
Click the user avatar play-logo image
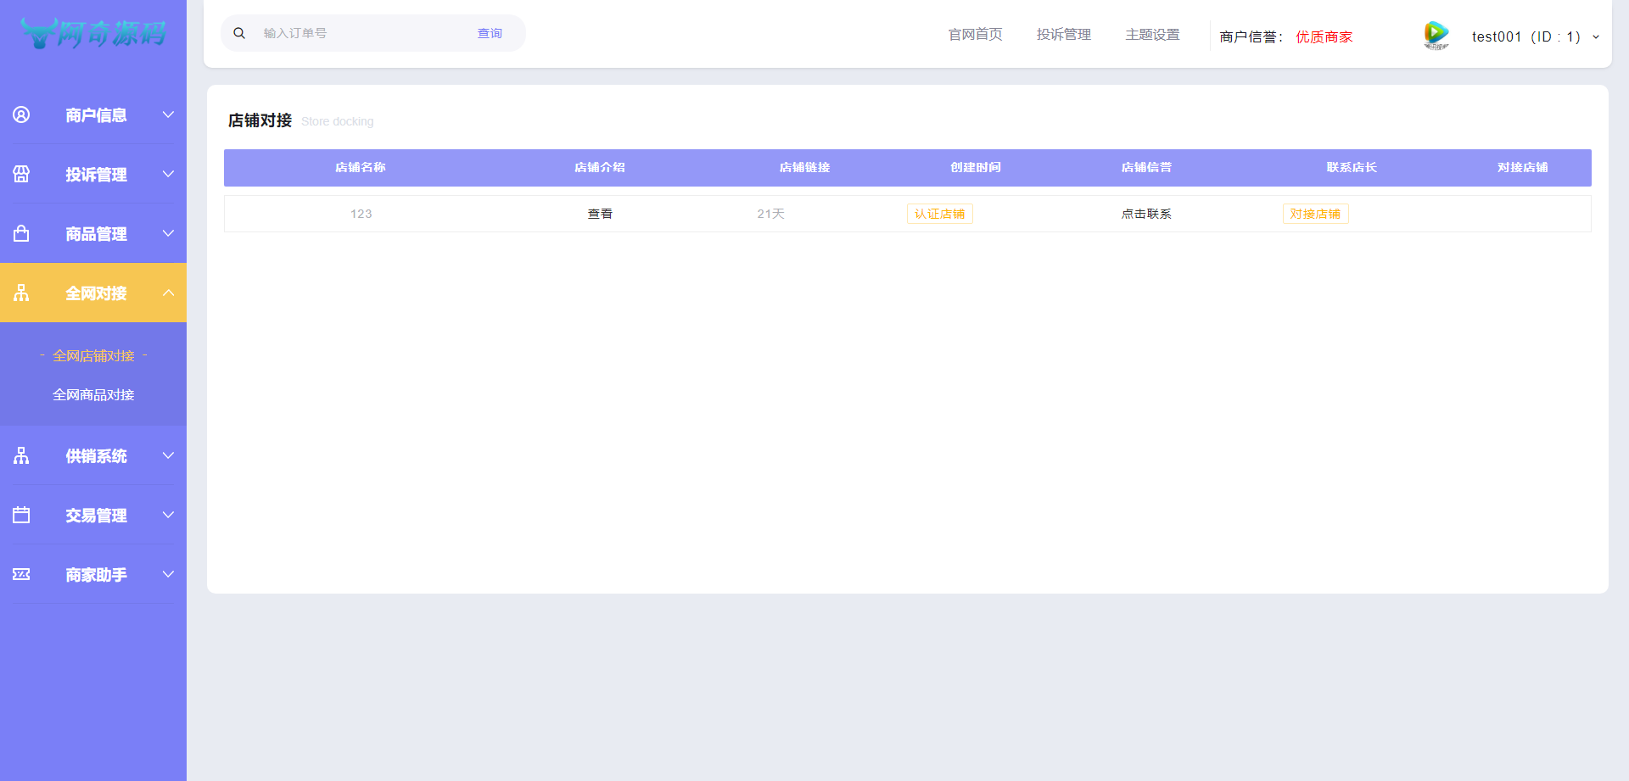tap(1436, 35)
